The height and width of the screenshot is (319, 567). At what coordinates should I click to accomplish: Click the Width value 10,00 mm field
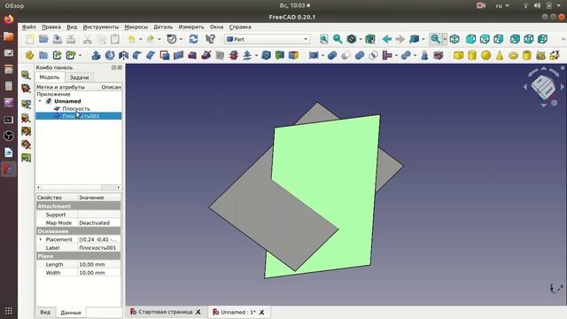(99, 273)
